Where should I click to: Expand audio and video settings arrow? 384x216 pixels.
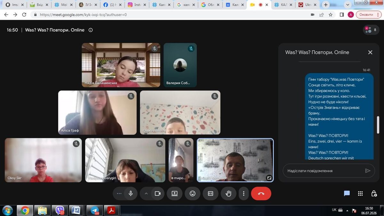click(x=146, y=193)
